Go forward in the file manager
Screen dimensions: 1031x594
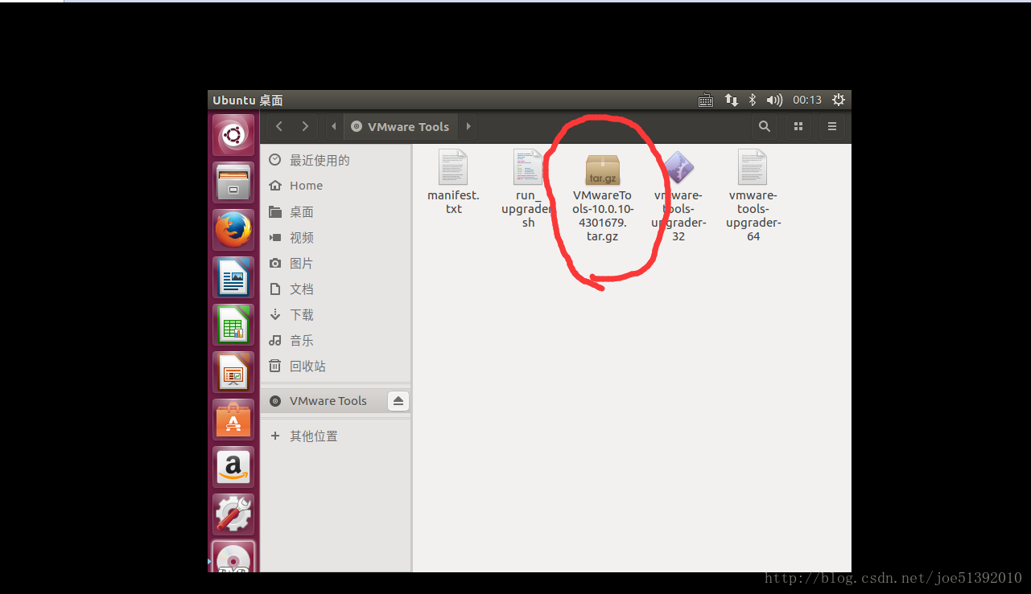point(305,126)
